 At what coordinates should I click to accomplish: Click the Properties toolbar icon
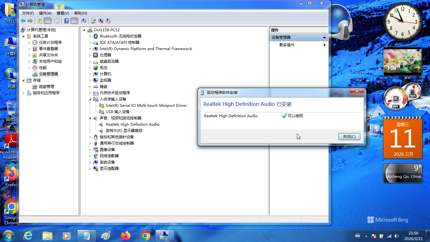point(57,21)
